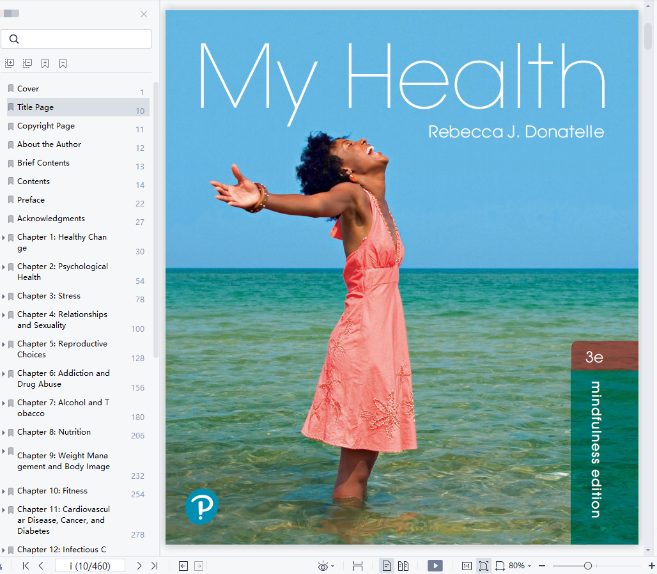The width and height of the screenshot is (657, 574).
Task: Expand Chapter 1: Healthy Change
Action: [x=3, y=238]
